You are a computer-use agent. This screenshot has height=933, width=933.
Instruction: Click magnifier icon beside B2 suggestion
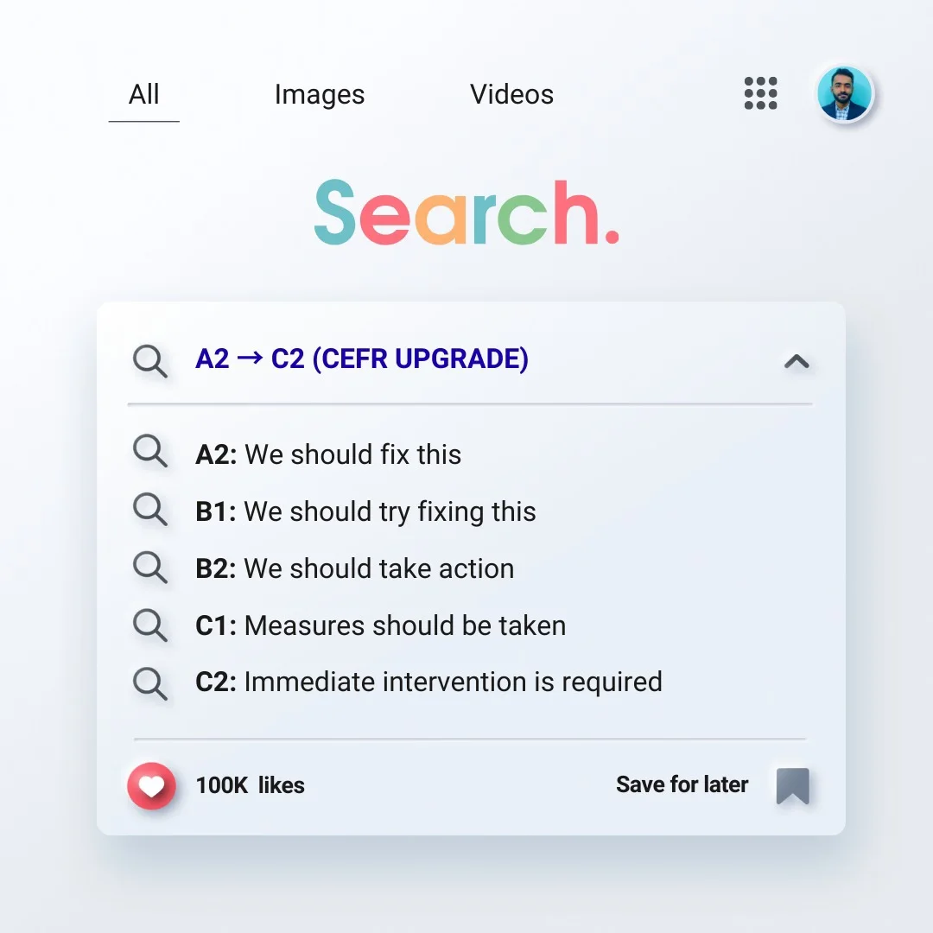150,568
